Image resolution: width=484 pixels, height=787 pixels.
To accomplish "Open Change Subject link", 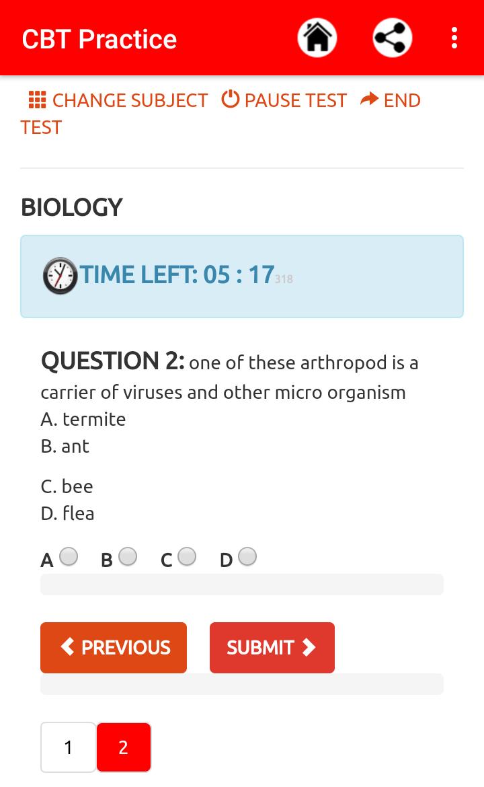I will click(130, 100).
